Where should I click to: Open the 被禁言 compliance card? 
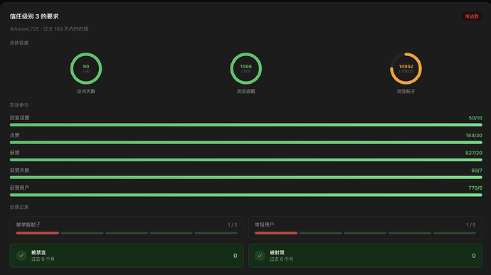(127, 256)
